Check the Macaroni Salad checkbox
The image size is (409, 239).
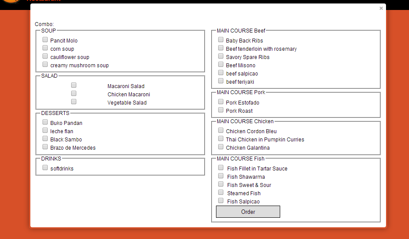(74, 85)
